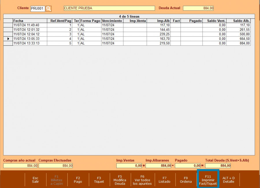Viewport: 260px width, 188px height.
Task: Open the F7 Listado report
Action: (x=164, y=180)
